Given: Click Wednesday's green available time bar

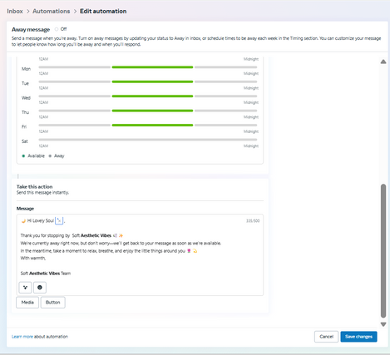Looking at the screenshot, I should [x=152, y=96].
